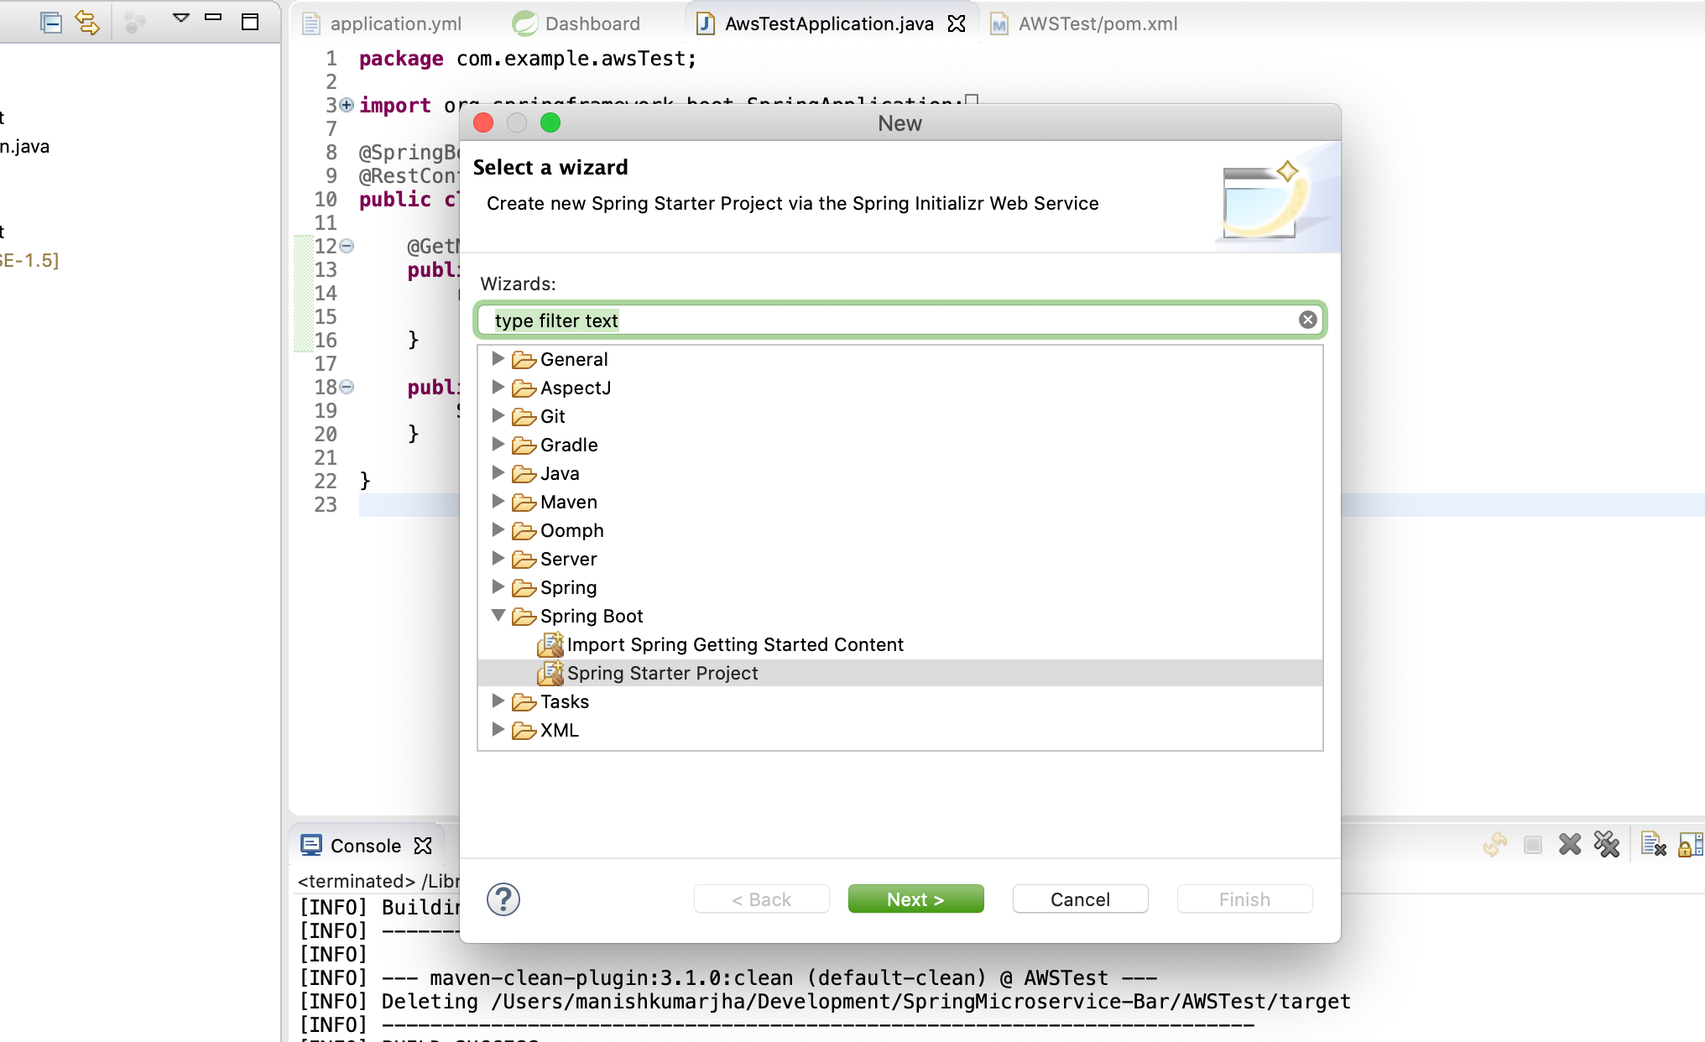
Task: Click the Maven folder icon
Action: 524,503
